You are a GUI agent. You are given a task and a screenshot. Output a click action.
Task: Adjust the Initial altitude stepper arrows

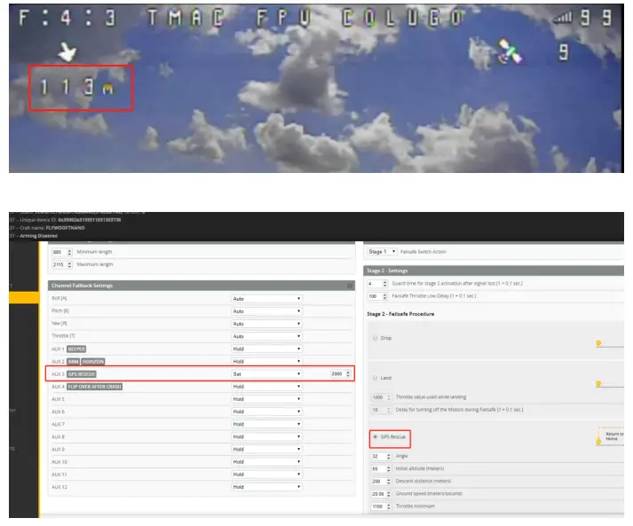click(x=389, y=468)
